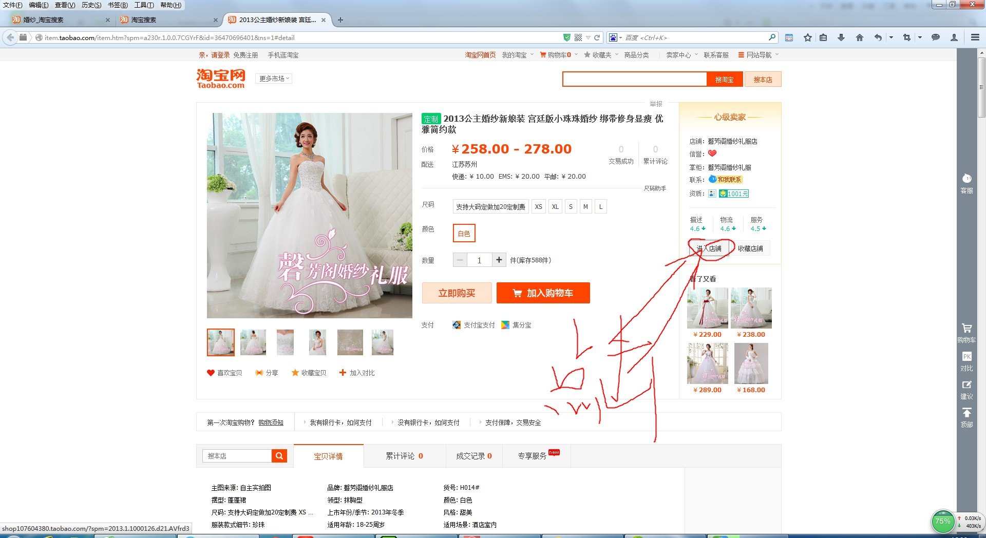Select the 白色 color option

tap(464, 233)
